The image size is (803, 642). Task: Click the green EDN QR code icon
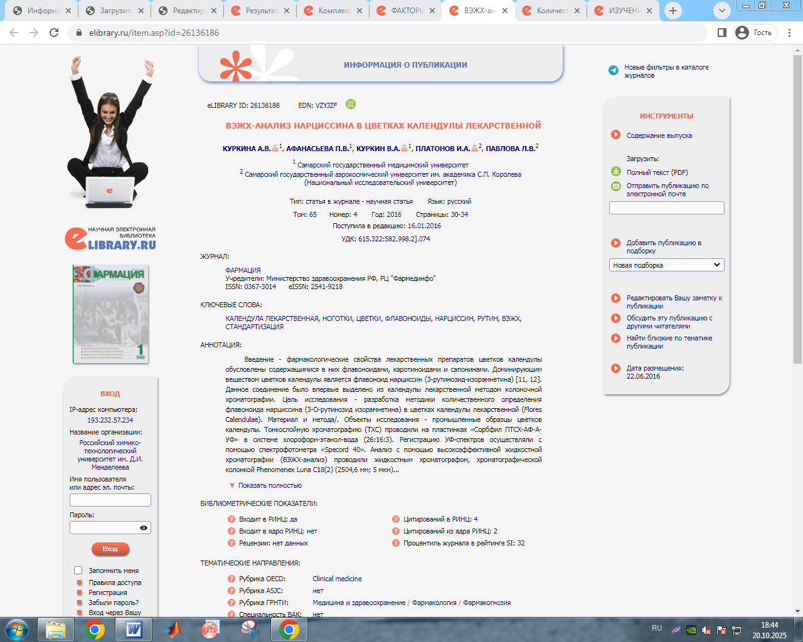(x=351, y=104)
